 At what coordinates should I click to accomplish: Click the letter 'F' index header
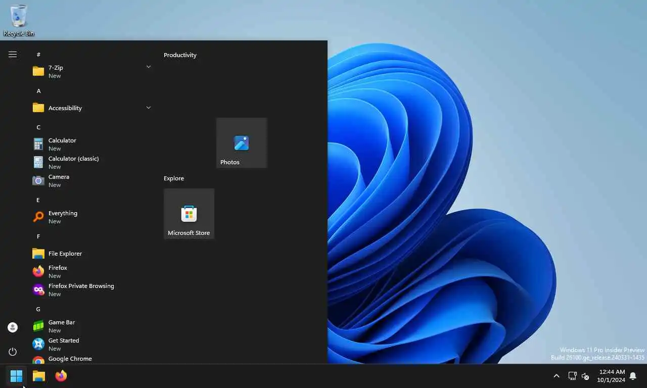tap(38, 236)
